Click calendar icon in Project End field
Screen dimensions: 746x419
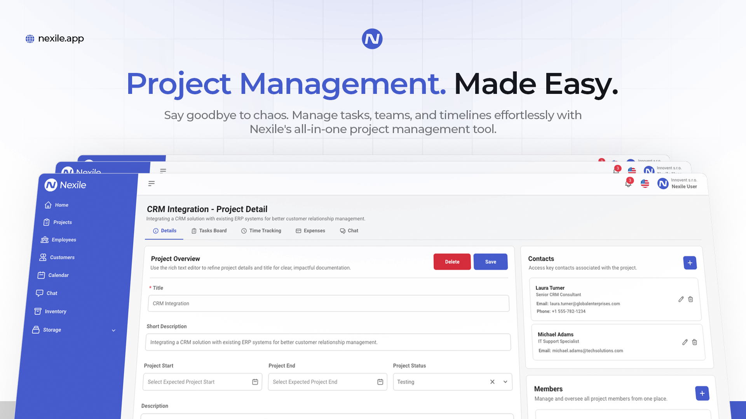pos(380,382)
